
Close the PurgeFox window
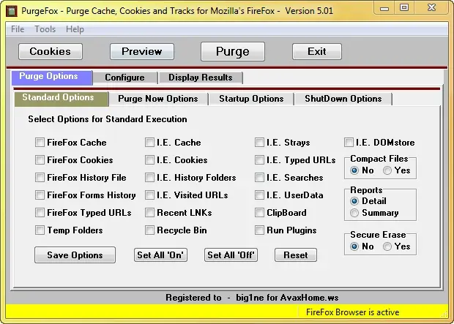(x=431, y=8)
